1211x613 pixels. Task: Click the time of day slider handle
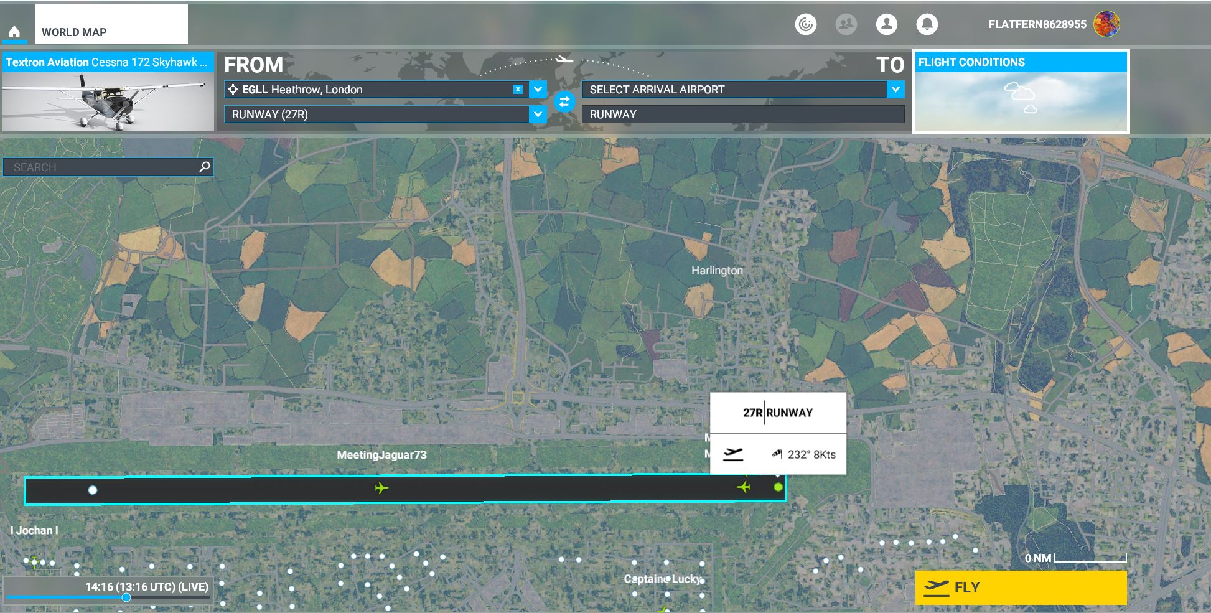pos(126,597)
